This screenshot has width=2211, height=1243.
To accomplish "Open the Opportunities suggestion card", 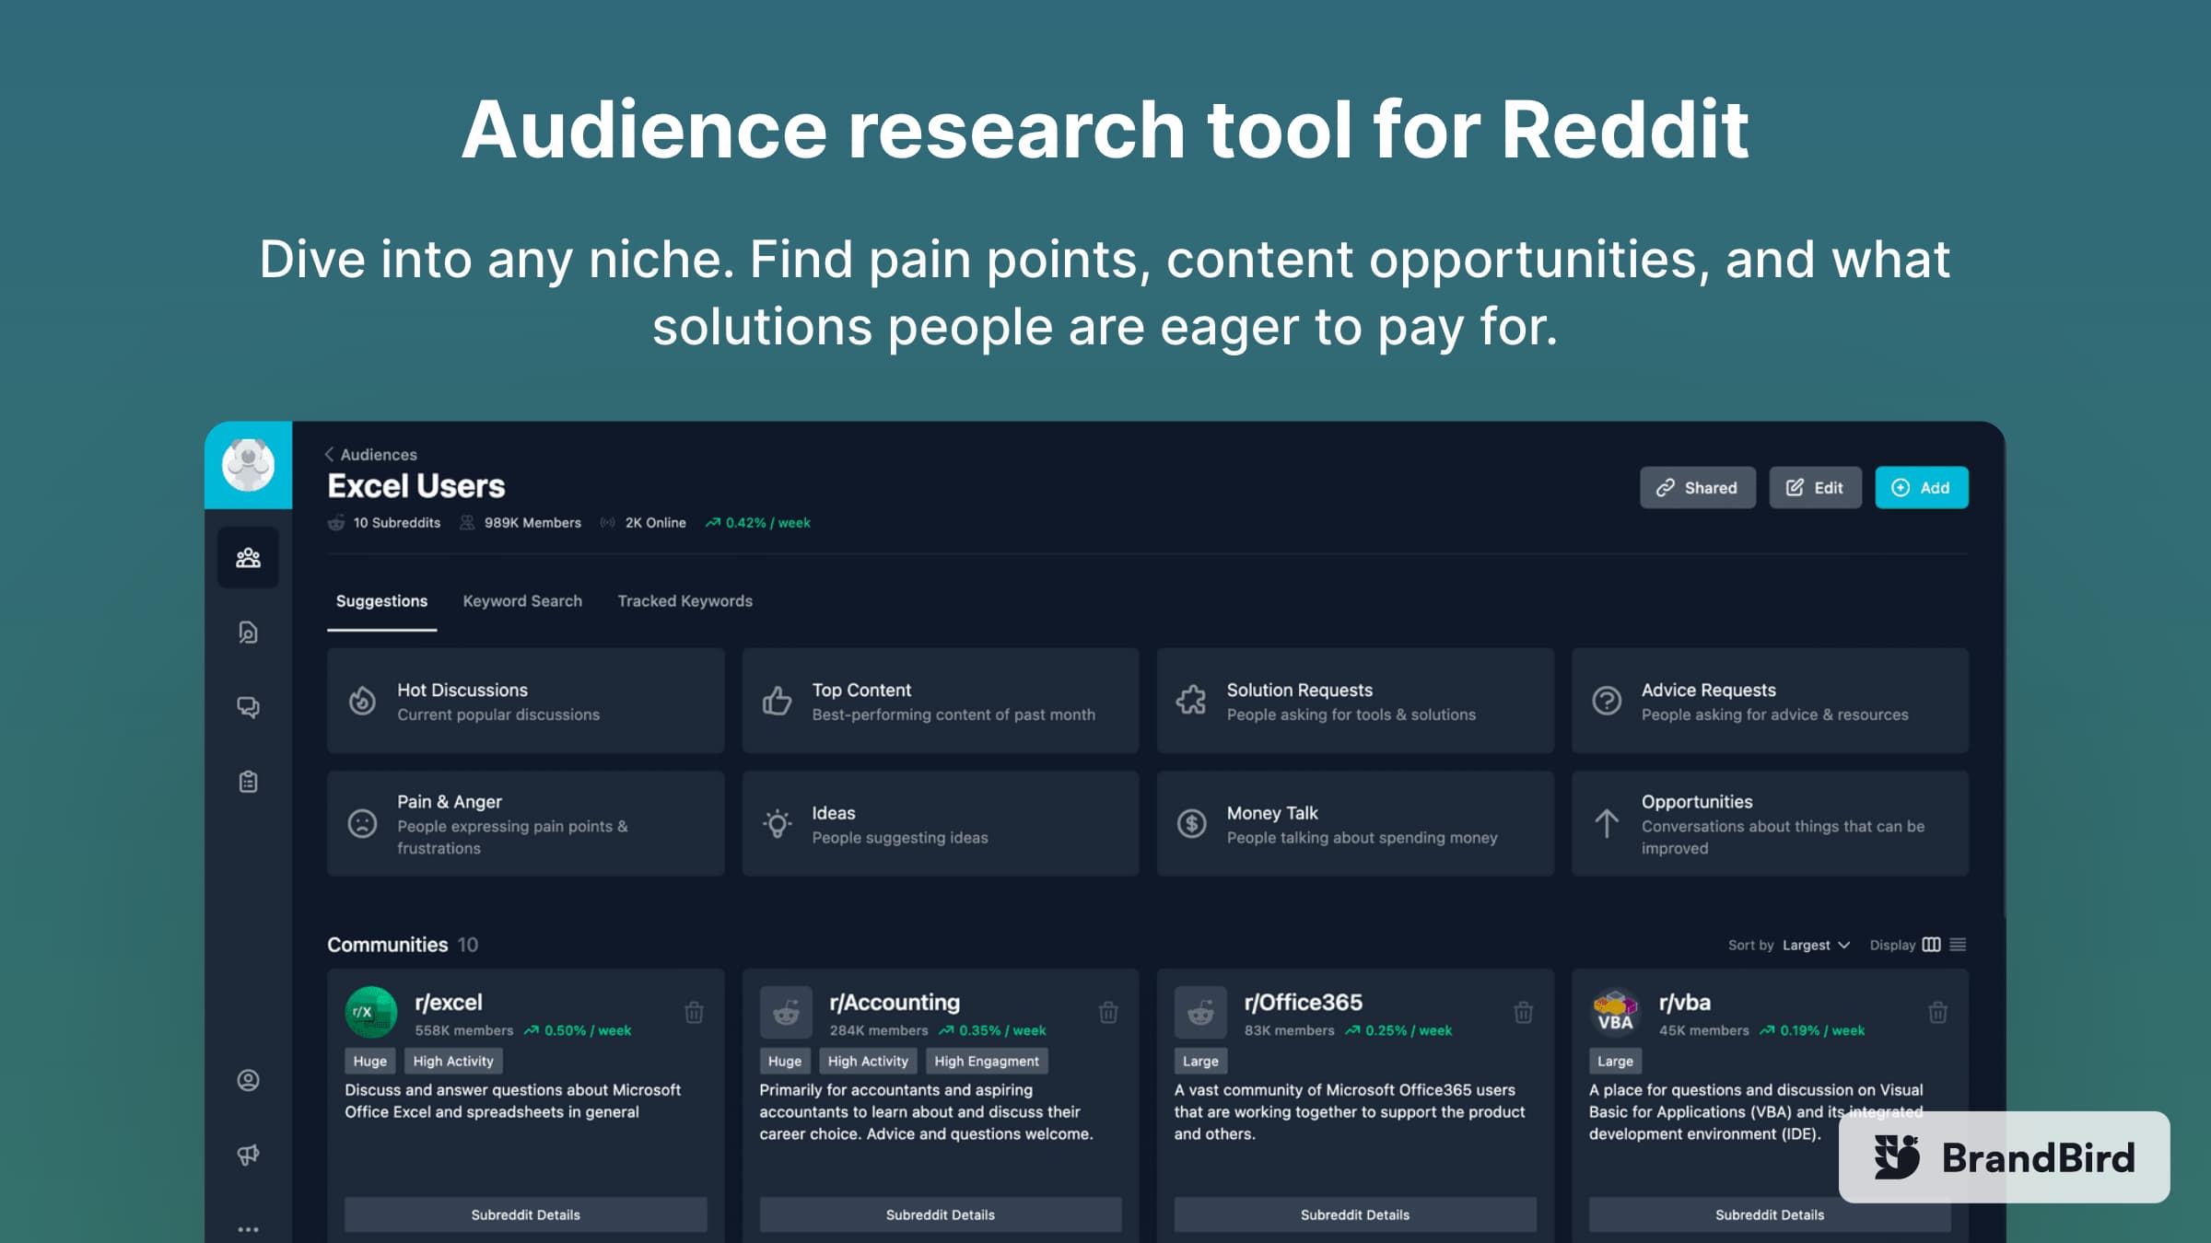I will tap(1770, 823).
